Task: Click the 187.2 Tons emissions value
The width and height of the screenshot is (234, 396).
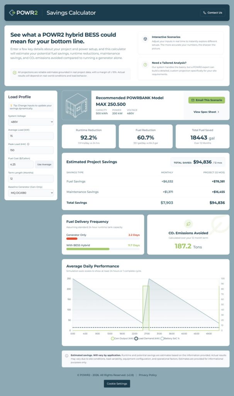Action: 188,246
